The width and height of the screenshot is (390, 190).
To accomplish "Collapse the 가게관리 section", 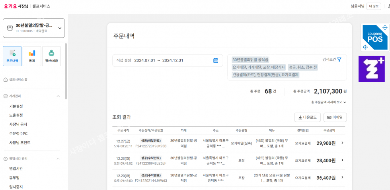I will point(58,96).
